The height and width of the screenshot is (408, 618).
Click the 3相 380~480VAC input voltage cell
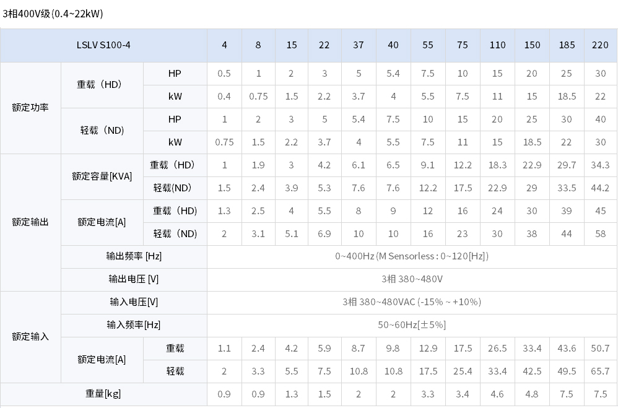(412, 302)
